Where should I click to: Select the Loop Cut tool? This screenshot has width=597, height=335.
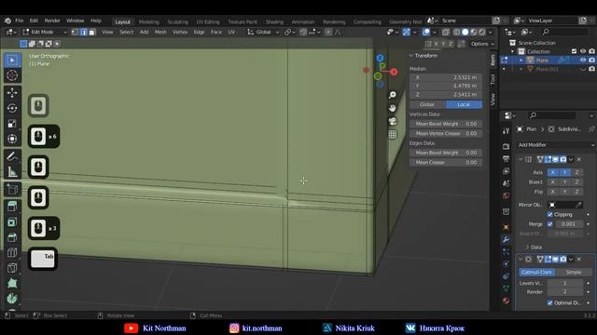click(x=12, y=252)
